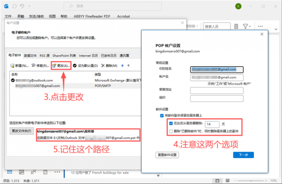The image size is (282, 184).
Task: Open the filter email funnel dropdown
Action: click(x=247, y=27)
